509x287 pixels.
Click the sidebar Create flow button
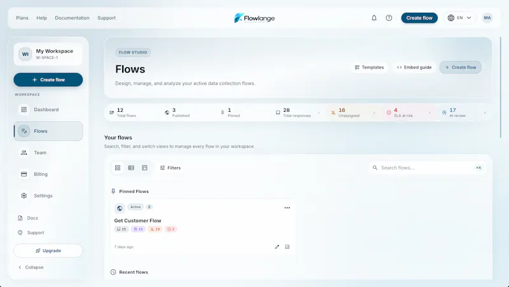[x=48, y=79]
